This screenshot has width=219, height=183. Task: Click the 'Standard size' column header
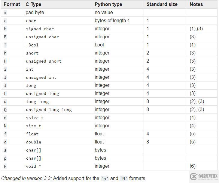point(162,4)
